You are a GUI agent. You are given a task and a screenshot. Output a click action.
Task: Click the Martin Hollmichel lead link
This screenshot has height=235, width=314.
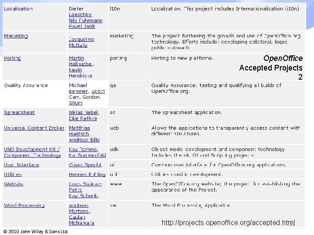[81, 61]
